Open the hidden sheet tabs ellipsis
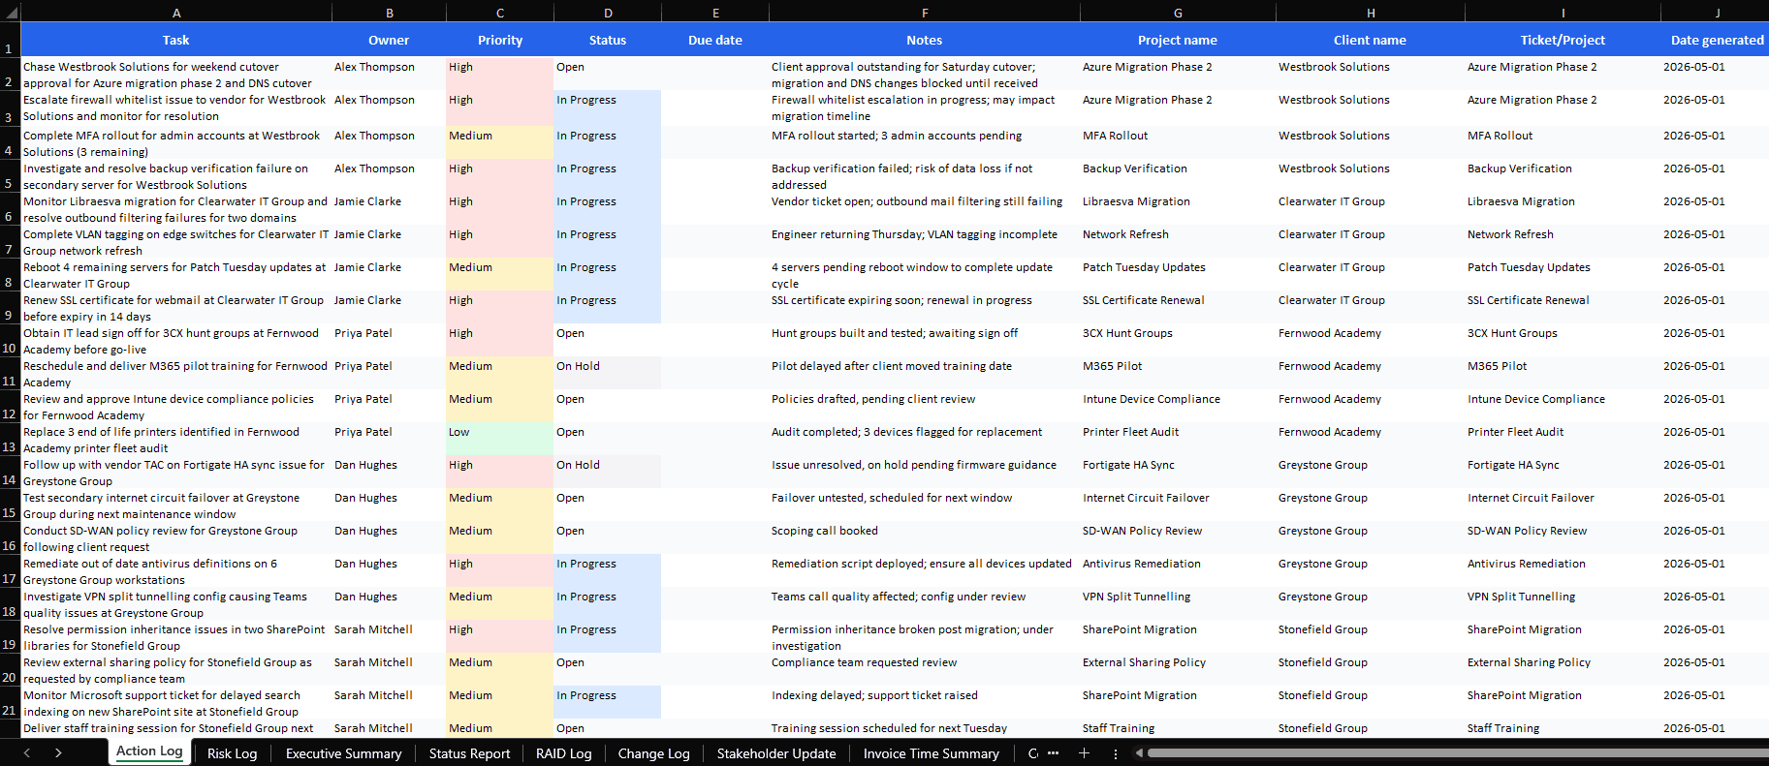Viewport: 1769px width, 766px height. tap(1053, 752)
